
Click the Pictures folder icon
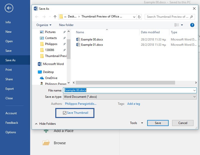[41, 32]
